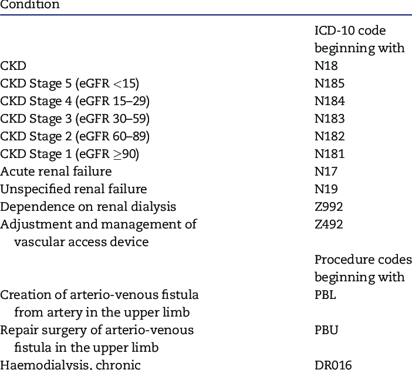
Task: Select the Condition column header text
Action: pos(30,5)
